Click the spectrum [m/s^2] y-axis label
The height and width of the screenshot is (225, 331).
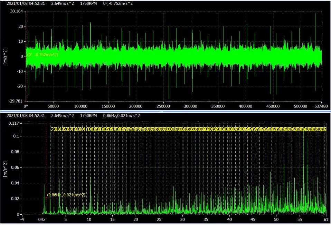tap(6, 169)
